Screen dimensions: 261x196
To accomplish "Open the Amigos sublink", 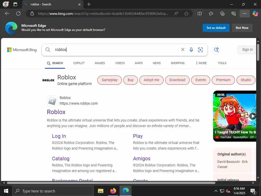I will click(x=142, y=158).
